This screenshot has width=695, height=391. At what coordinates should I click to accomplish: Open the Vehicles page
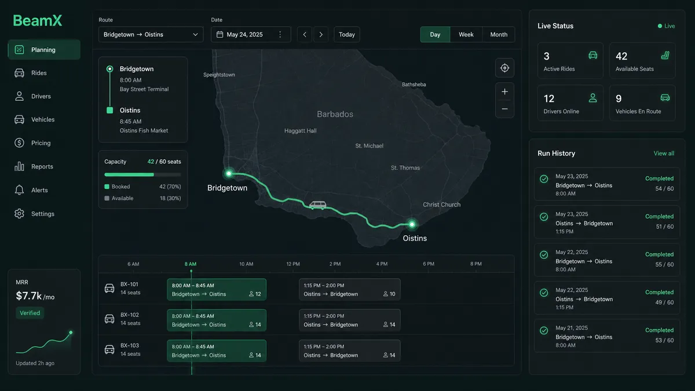click(x=44, y=119)
